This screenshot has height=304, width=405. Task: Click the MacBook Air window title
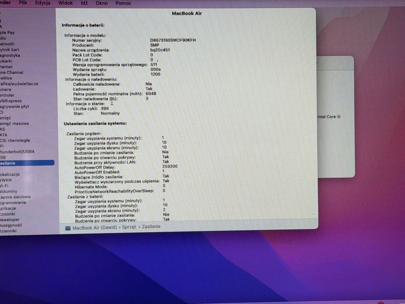187,13
